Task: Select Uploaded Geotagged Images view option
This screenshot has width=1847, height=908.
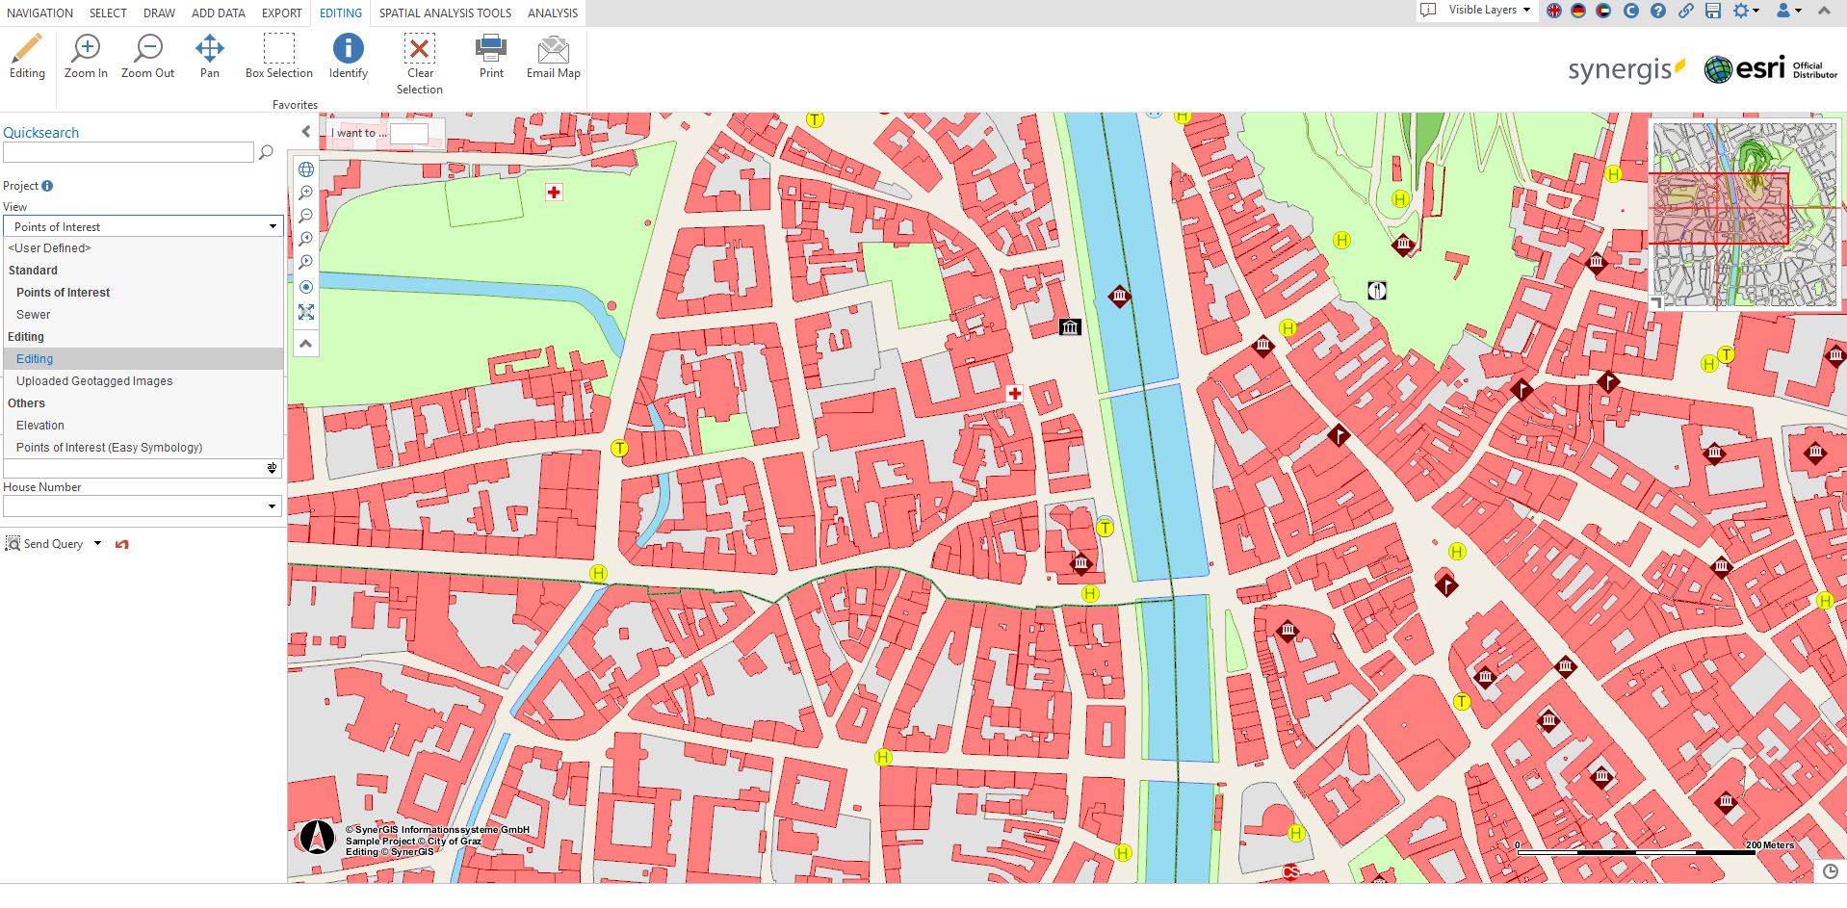Action: (x=94, y=381)
